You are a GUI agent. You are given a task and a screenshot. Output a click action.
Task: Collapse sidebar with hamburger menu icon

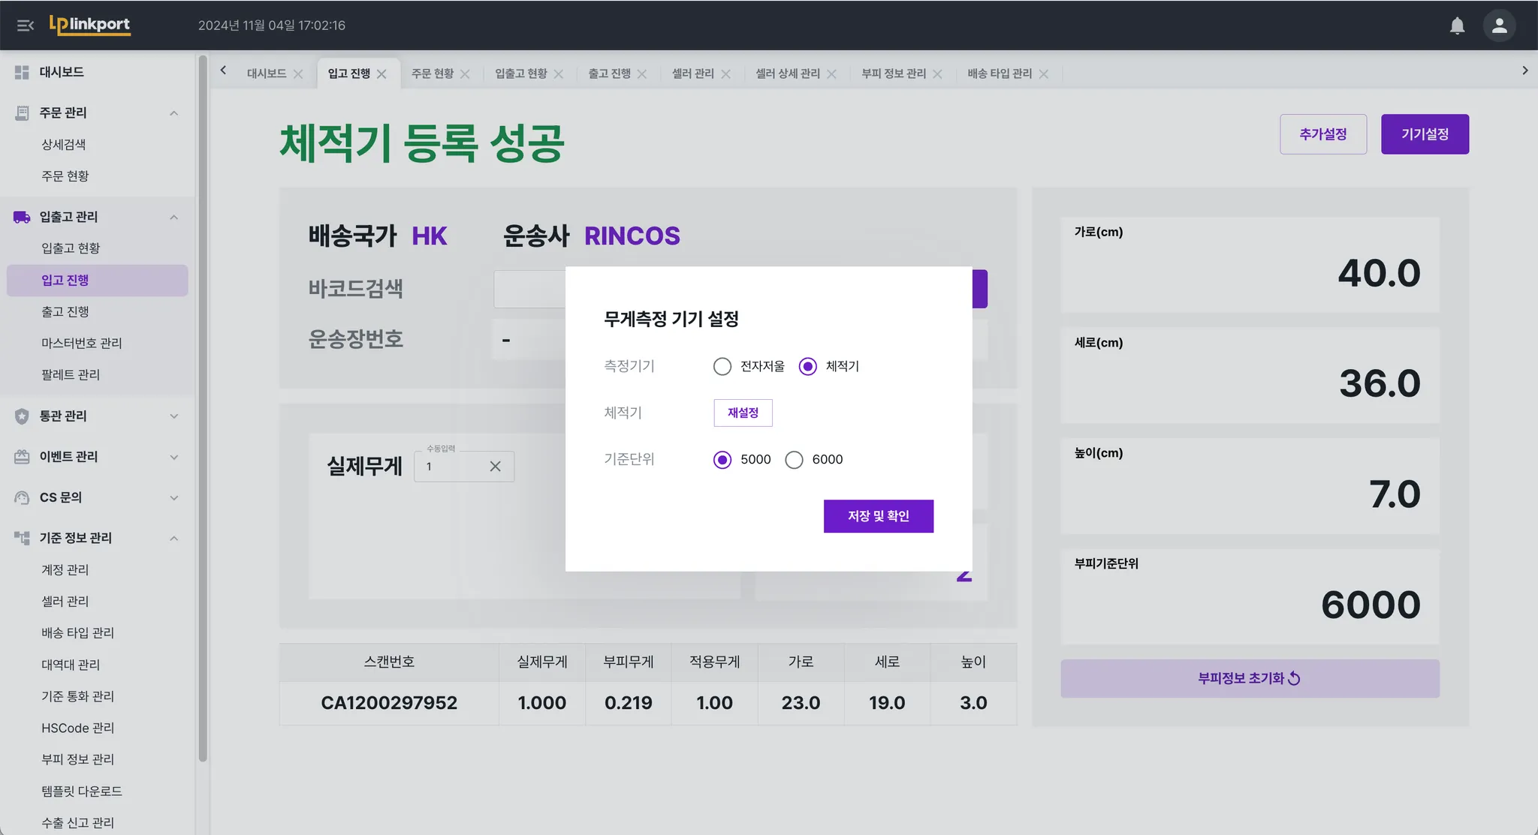click(25, 26)
